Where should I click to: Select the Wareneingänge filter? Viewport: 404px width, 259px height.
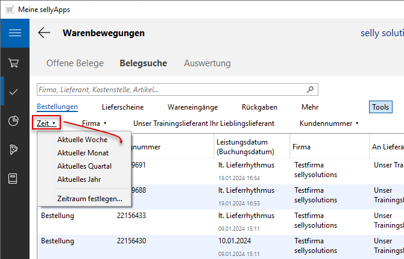(x=192, y=107)
